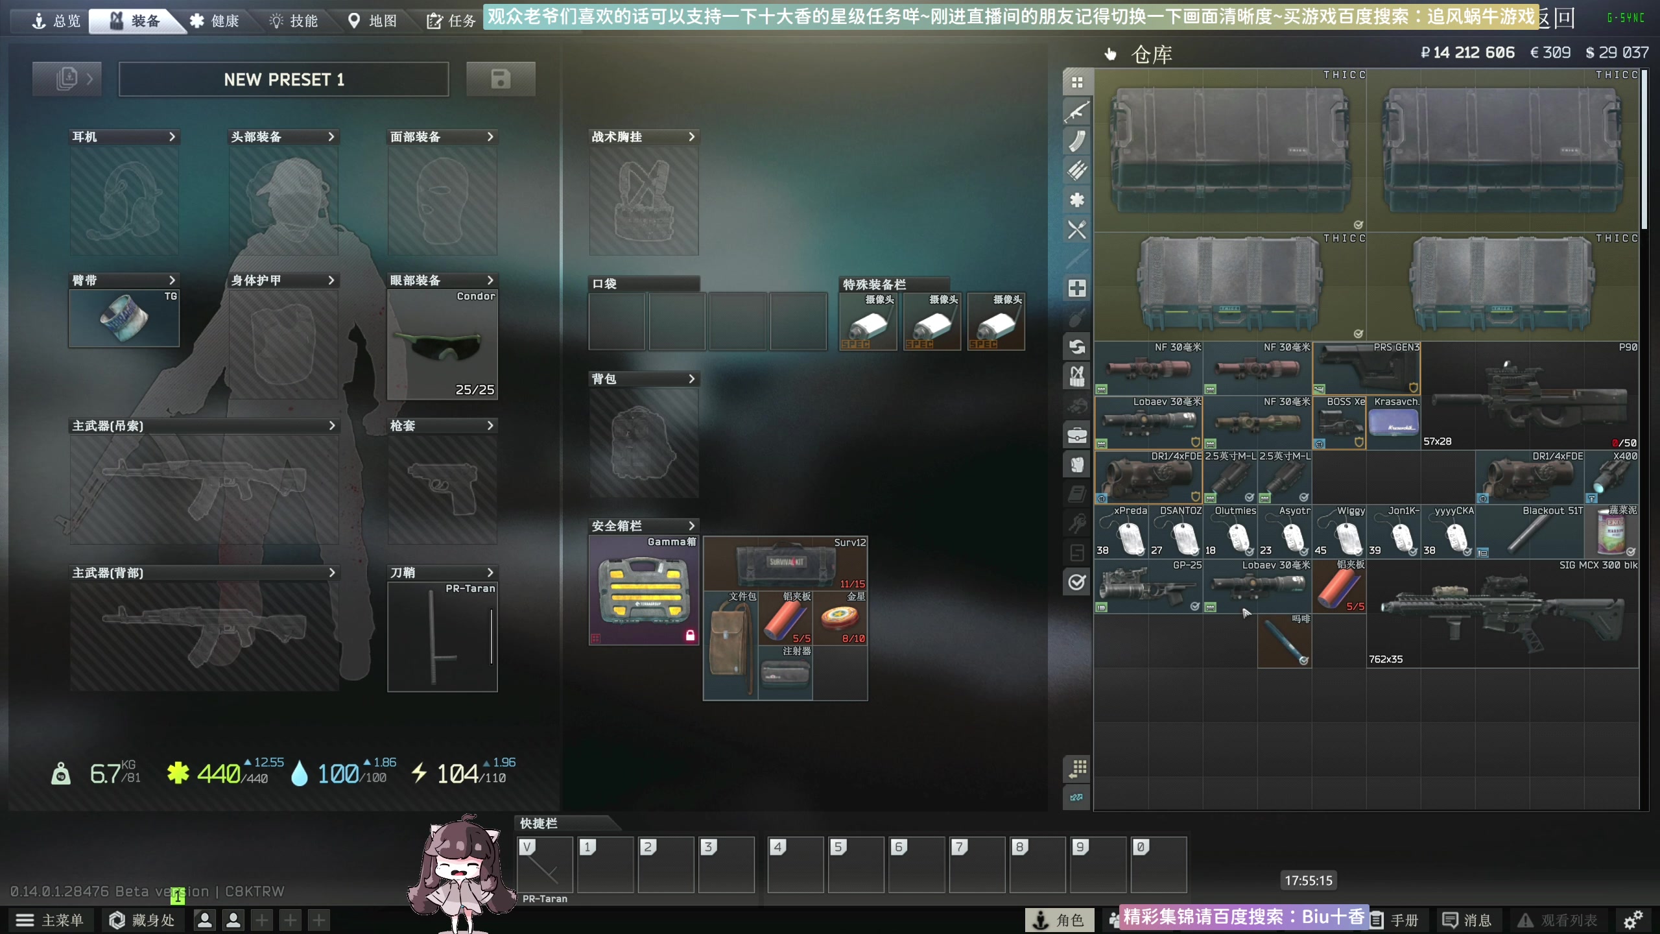Open the 消息 messages button
1660x934 pixels.
1467,920
